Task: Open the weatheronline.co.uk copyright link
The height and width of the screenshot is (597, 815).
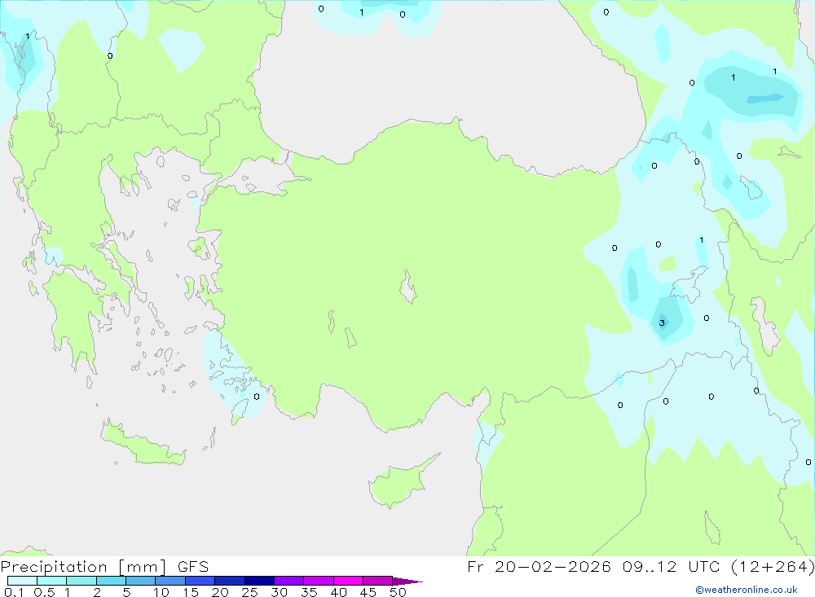Action: click(747, 590)
